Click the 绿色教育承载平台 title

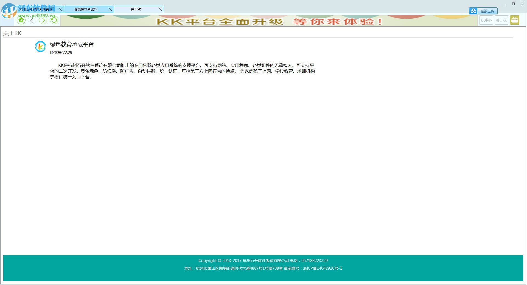point(72,44)
